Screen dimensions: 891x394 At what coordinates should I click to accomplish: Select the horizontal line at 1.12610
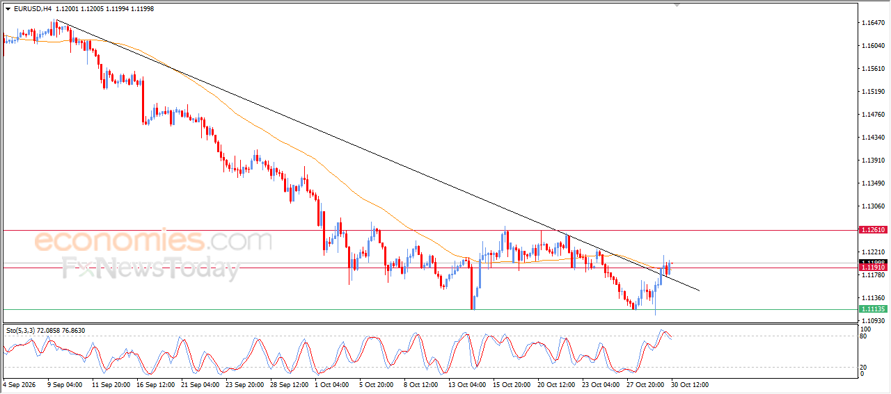[429, 230]
